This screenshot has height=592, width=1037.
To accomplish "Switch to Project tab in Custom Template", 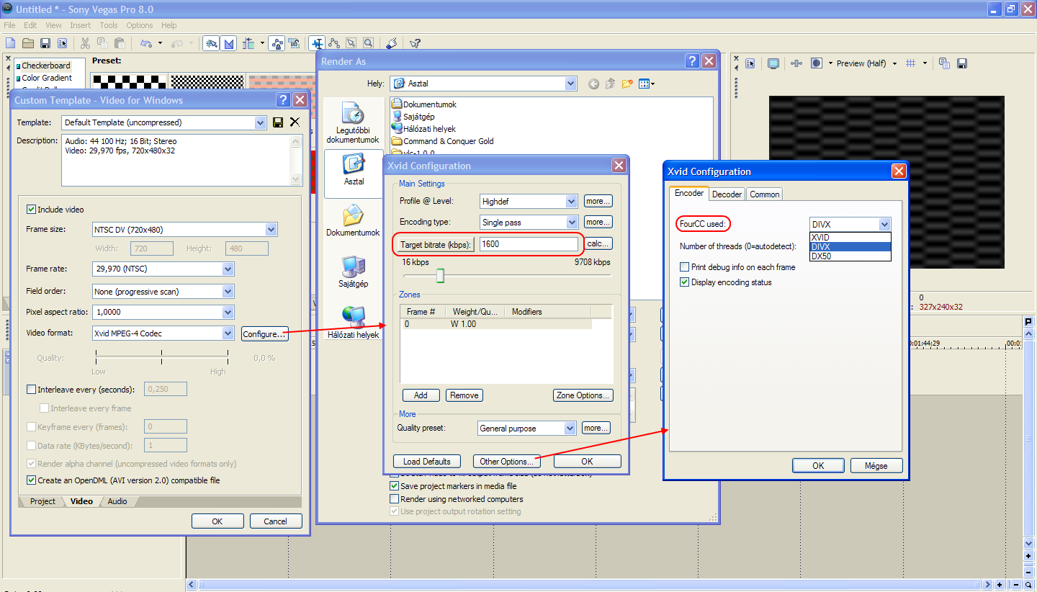I will [x=42, y=501].
